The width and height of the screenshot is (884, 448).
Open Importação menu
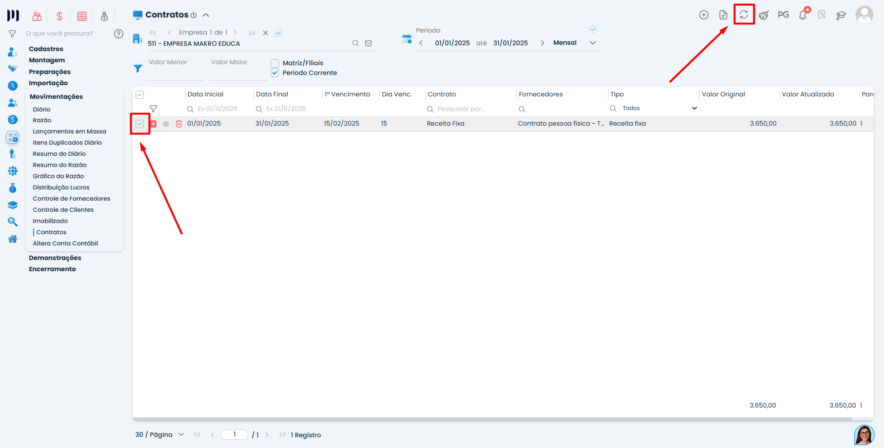48,83
